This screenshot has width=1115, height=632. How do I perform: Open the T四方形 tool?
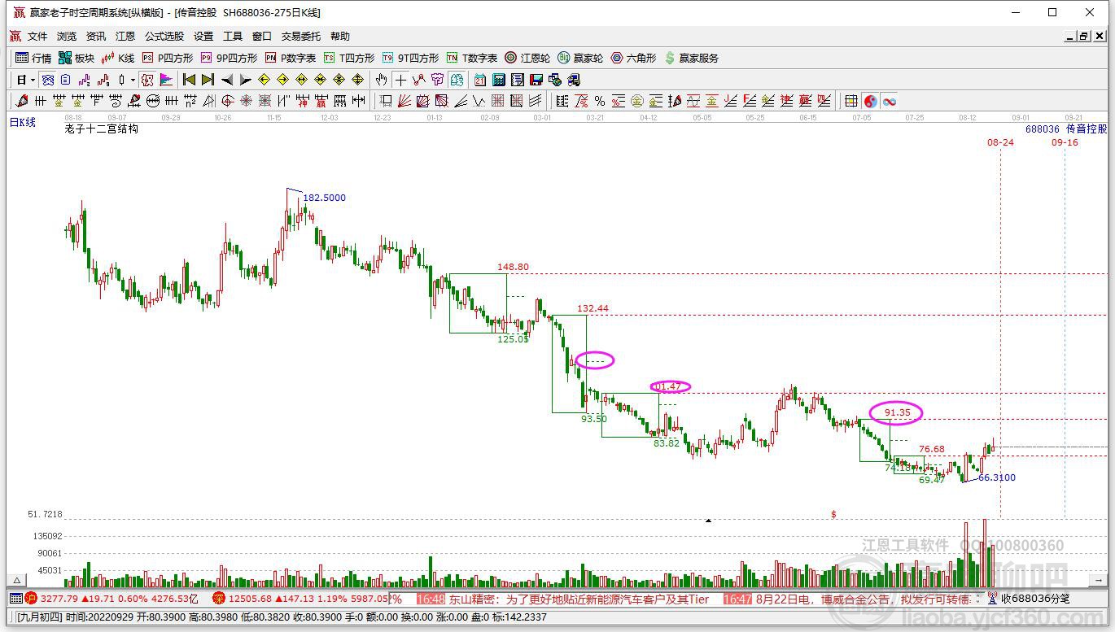tap(349, 58)
